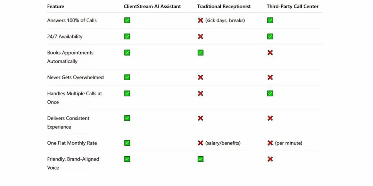Select the 'ClientStream AI Assistant' column header
The width and height of the screenshot is (373, 186).
pos(152,6)
